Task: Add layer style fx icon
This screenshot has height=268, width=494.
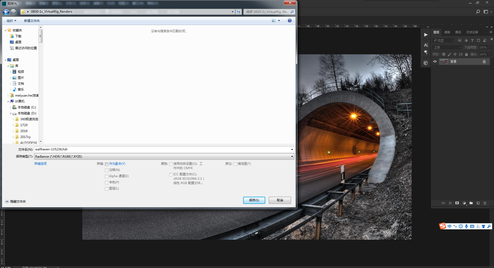Action: (x=450, y=203)
